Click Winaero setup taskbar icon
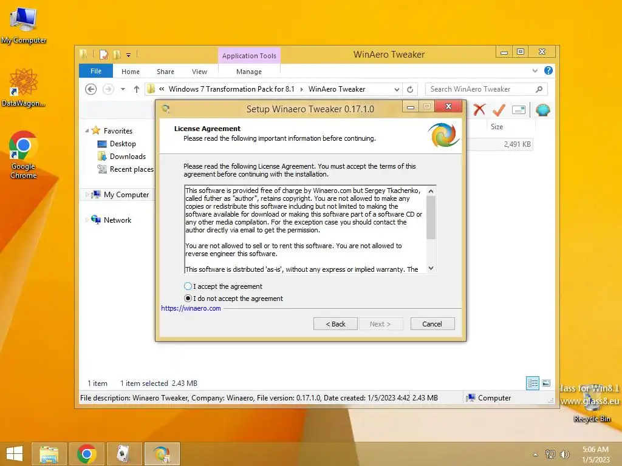622x466 pixels. [x=162, y=454]
